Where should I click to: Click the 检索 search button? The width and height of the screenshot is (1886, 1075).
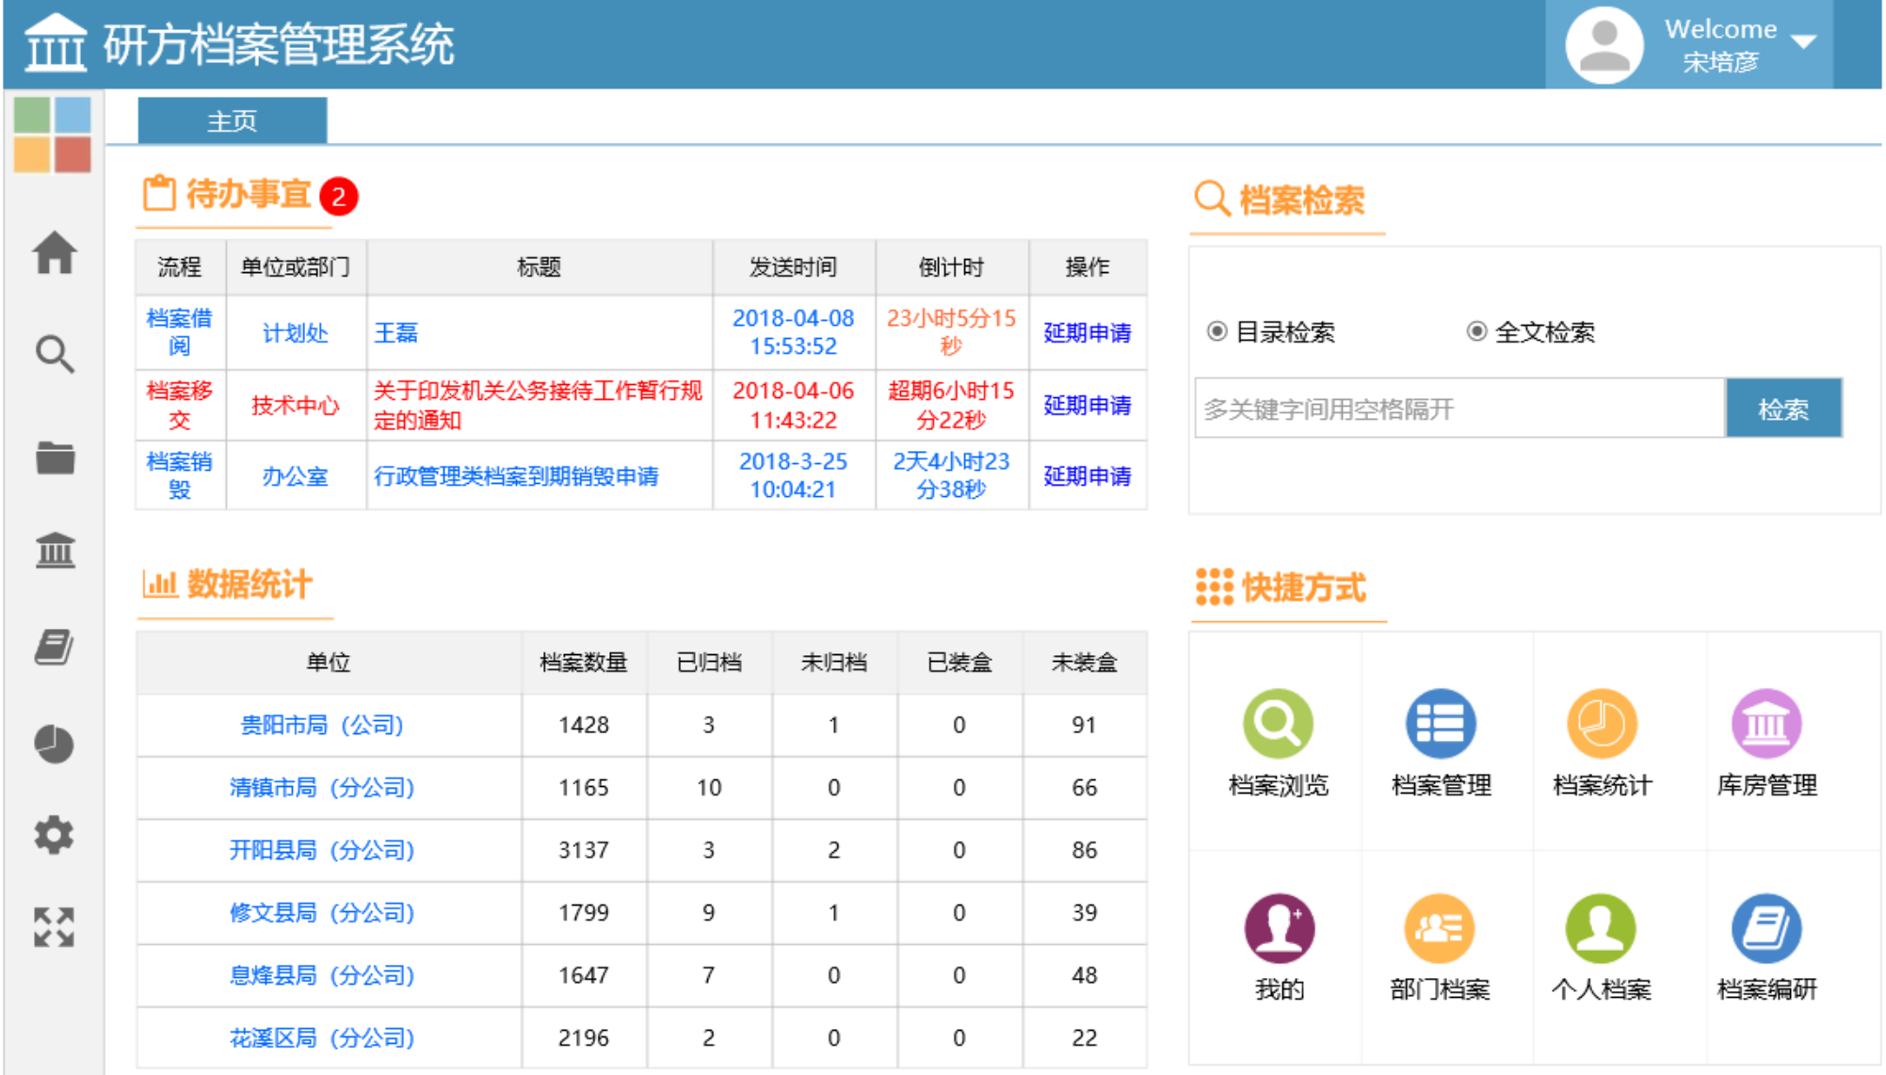click(1783, 409)
